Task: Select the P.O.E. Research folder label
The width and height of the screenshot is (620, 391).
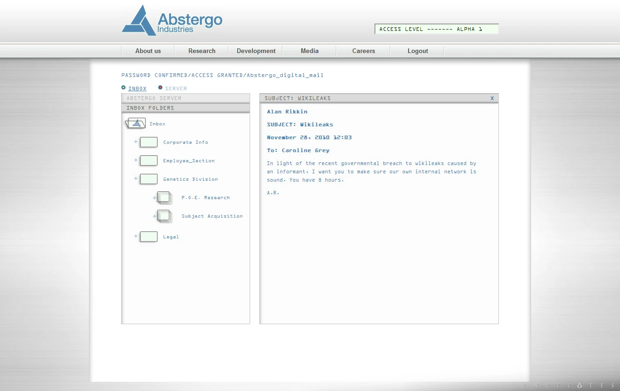Action: click(205, 198)
